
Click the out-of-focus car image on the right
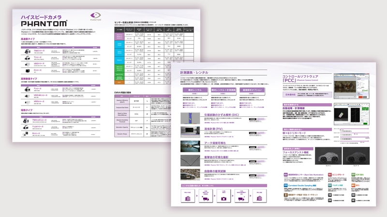click(x=356, y=156)
